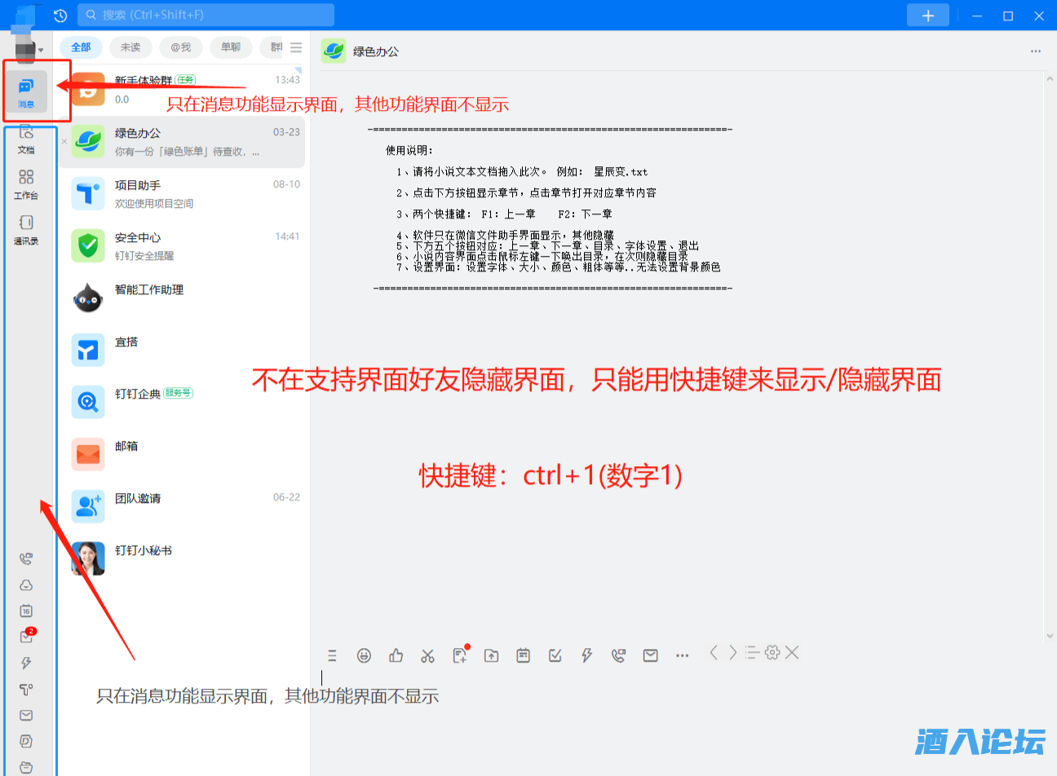Click the lightning bolt icon in chat toolbar
The height and width of the screenshot is (776, 1057).
point(586,655)
